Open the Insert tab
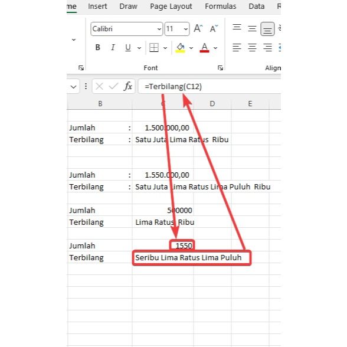Viewport: 347px width, 347px height. [97, 6]
